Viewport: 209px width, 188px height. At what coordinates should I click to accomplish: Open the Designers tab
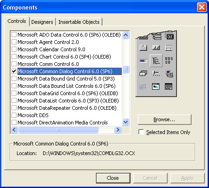point(42,22)
